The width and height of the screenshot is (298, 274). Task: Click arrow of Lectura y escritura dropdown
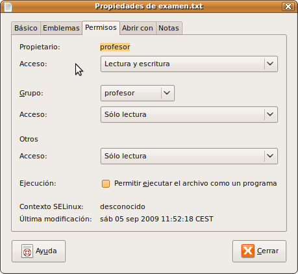coord(270,64)
